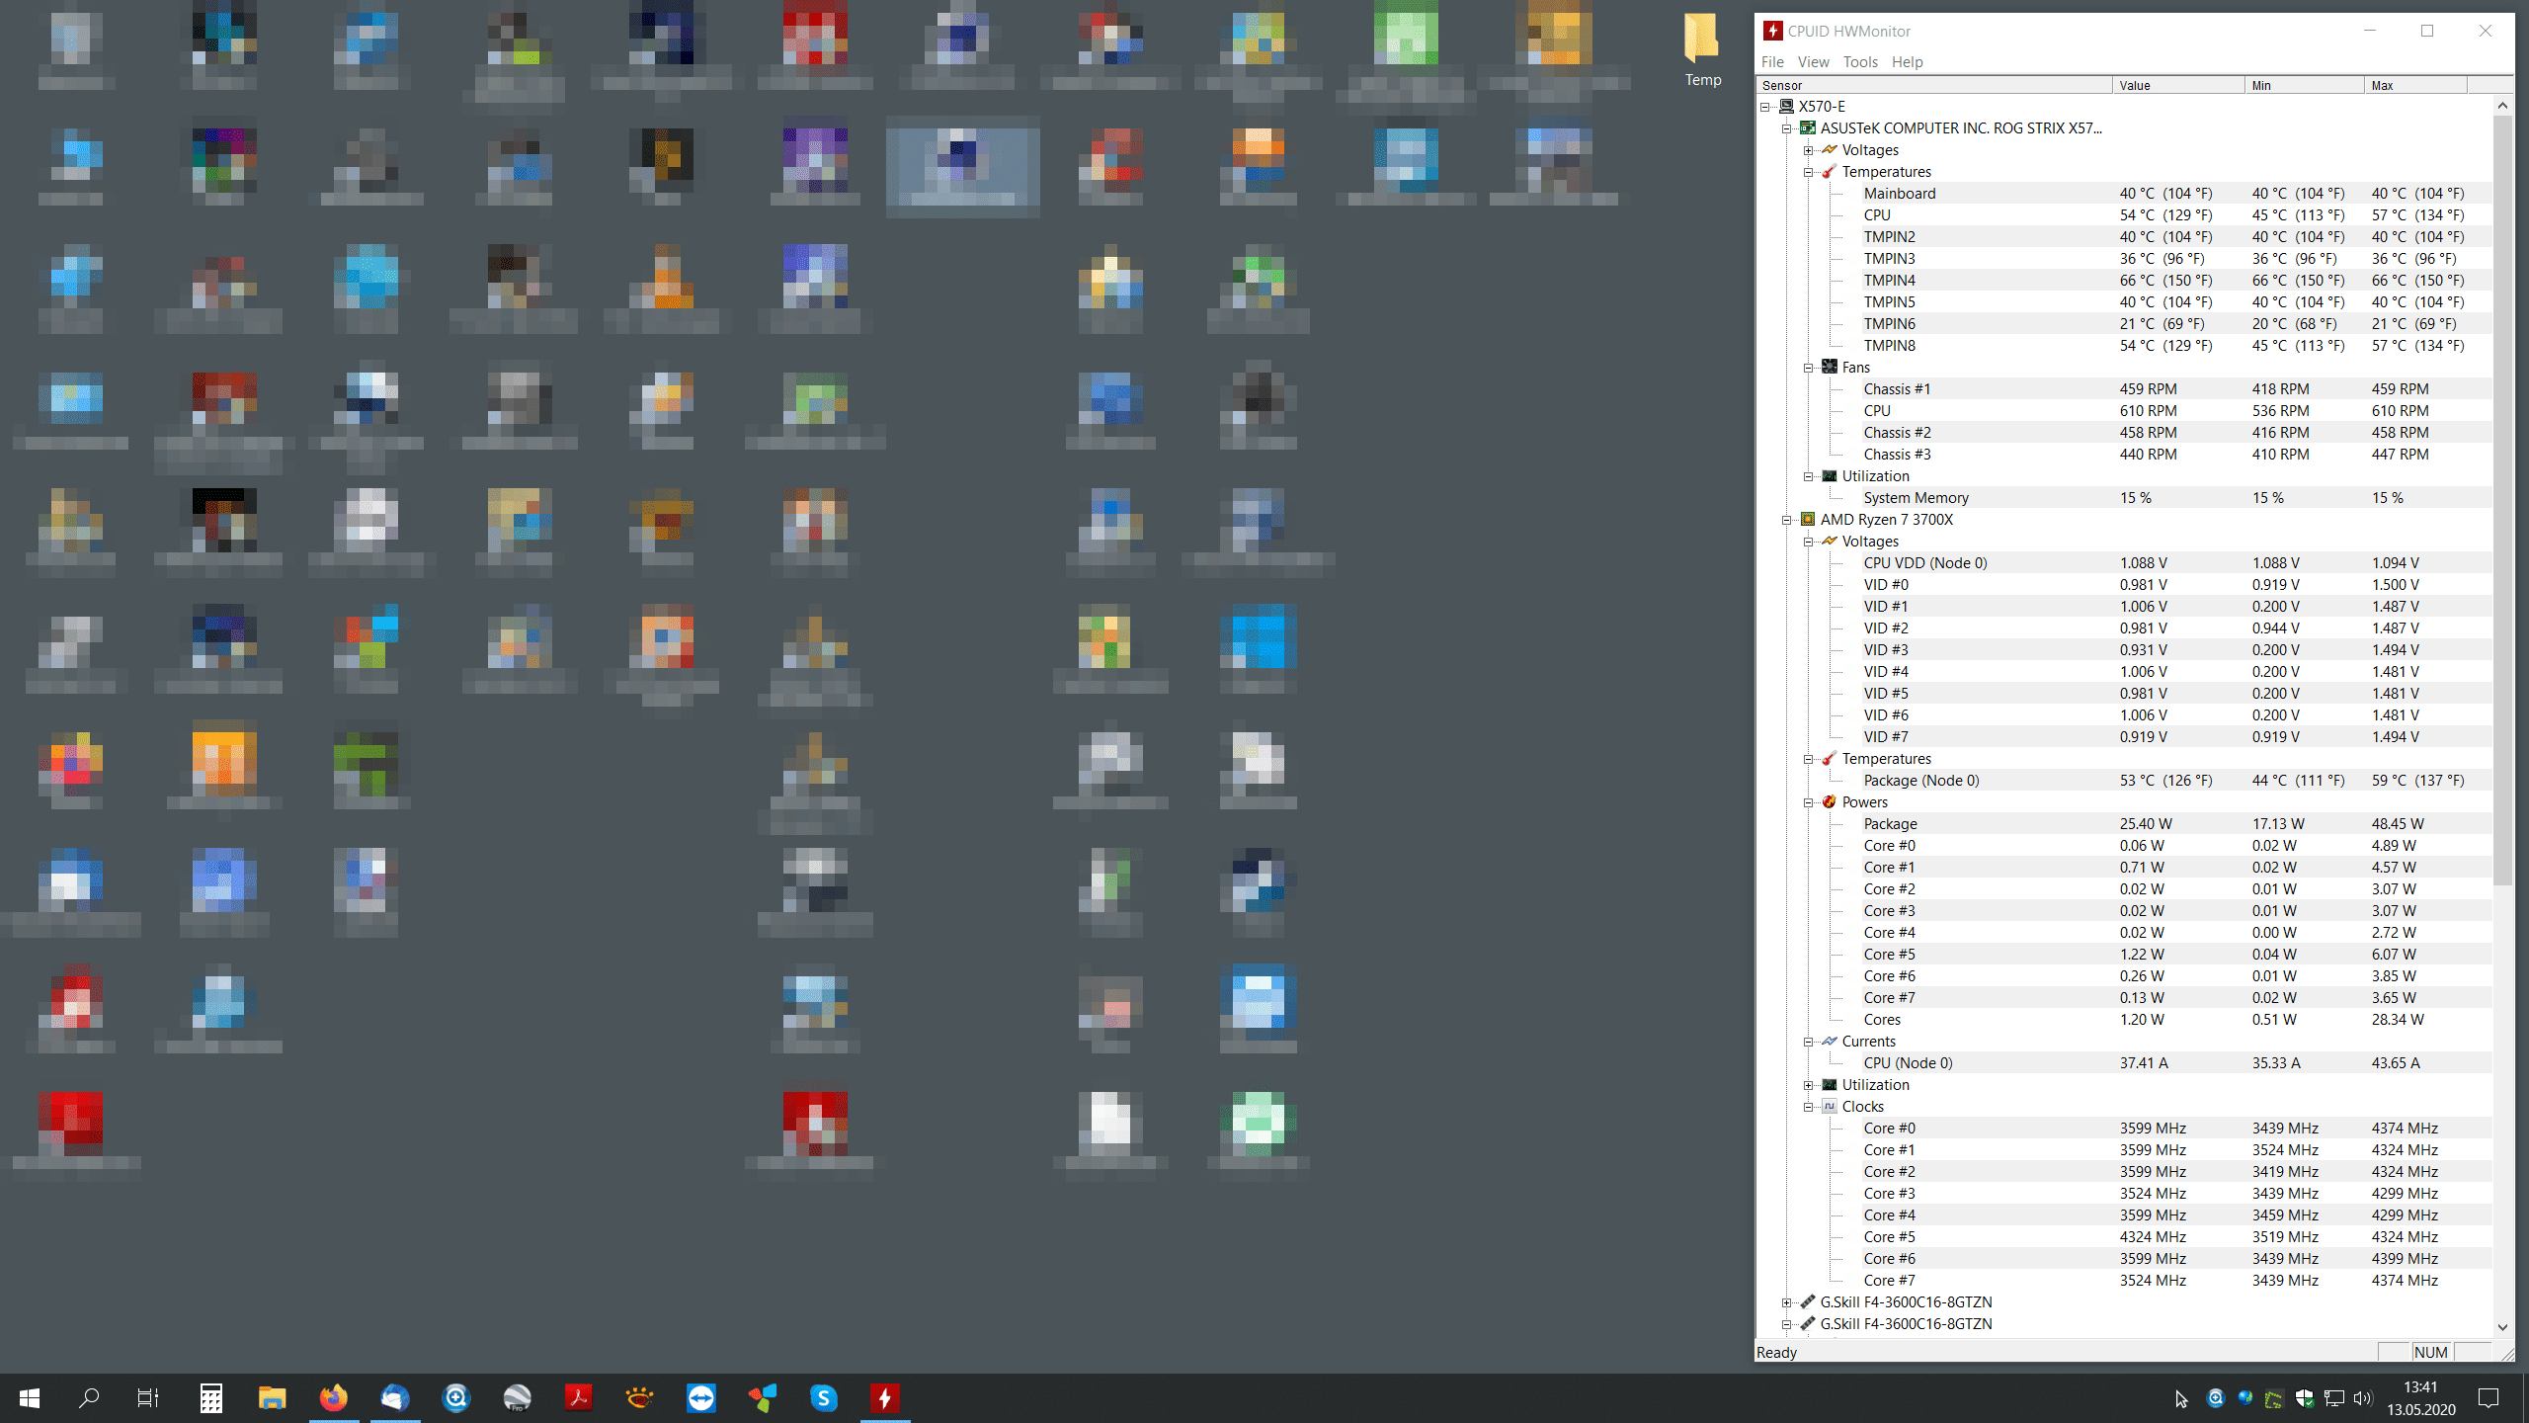This screenshot has height=1423, width=2529.
Task: Open Adobe Acrobat from the taskbar
Action: point(578,1397)
